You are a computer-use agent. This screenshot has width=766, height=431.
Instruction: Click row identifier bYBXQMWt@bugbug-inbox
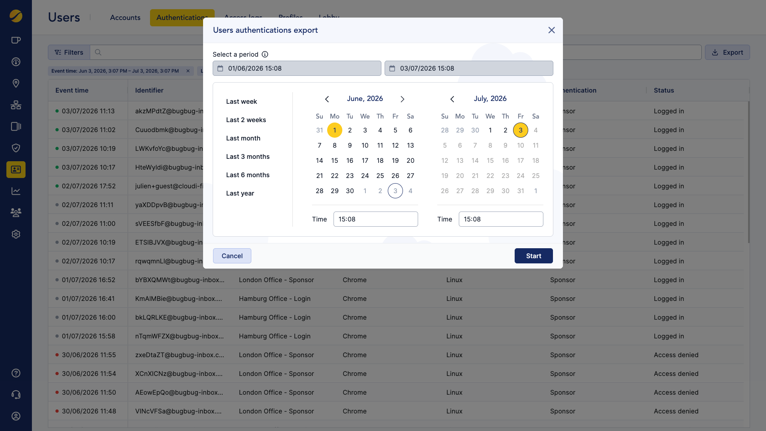180,280
